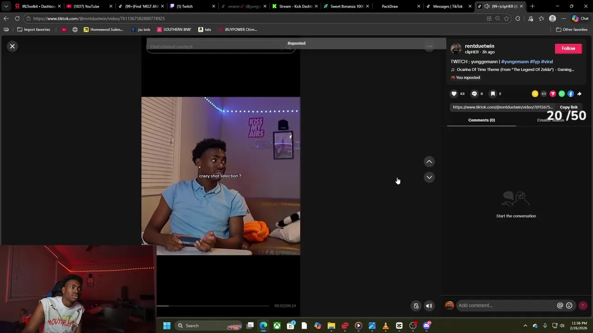Image resolution: width=593 pixels, height=333 pixels.
Task: Switch to Creator videos tab
Action: (x=550, y=120)
